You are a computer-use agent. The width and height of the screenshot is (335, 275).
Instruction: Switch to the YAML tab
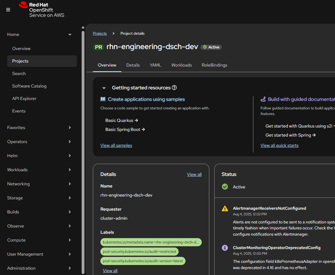coord(155,65)
